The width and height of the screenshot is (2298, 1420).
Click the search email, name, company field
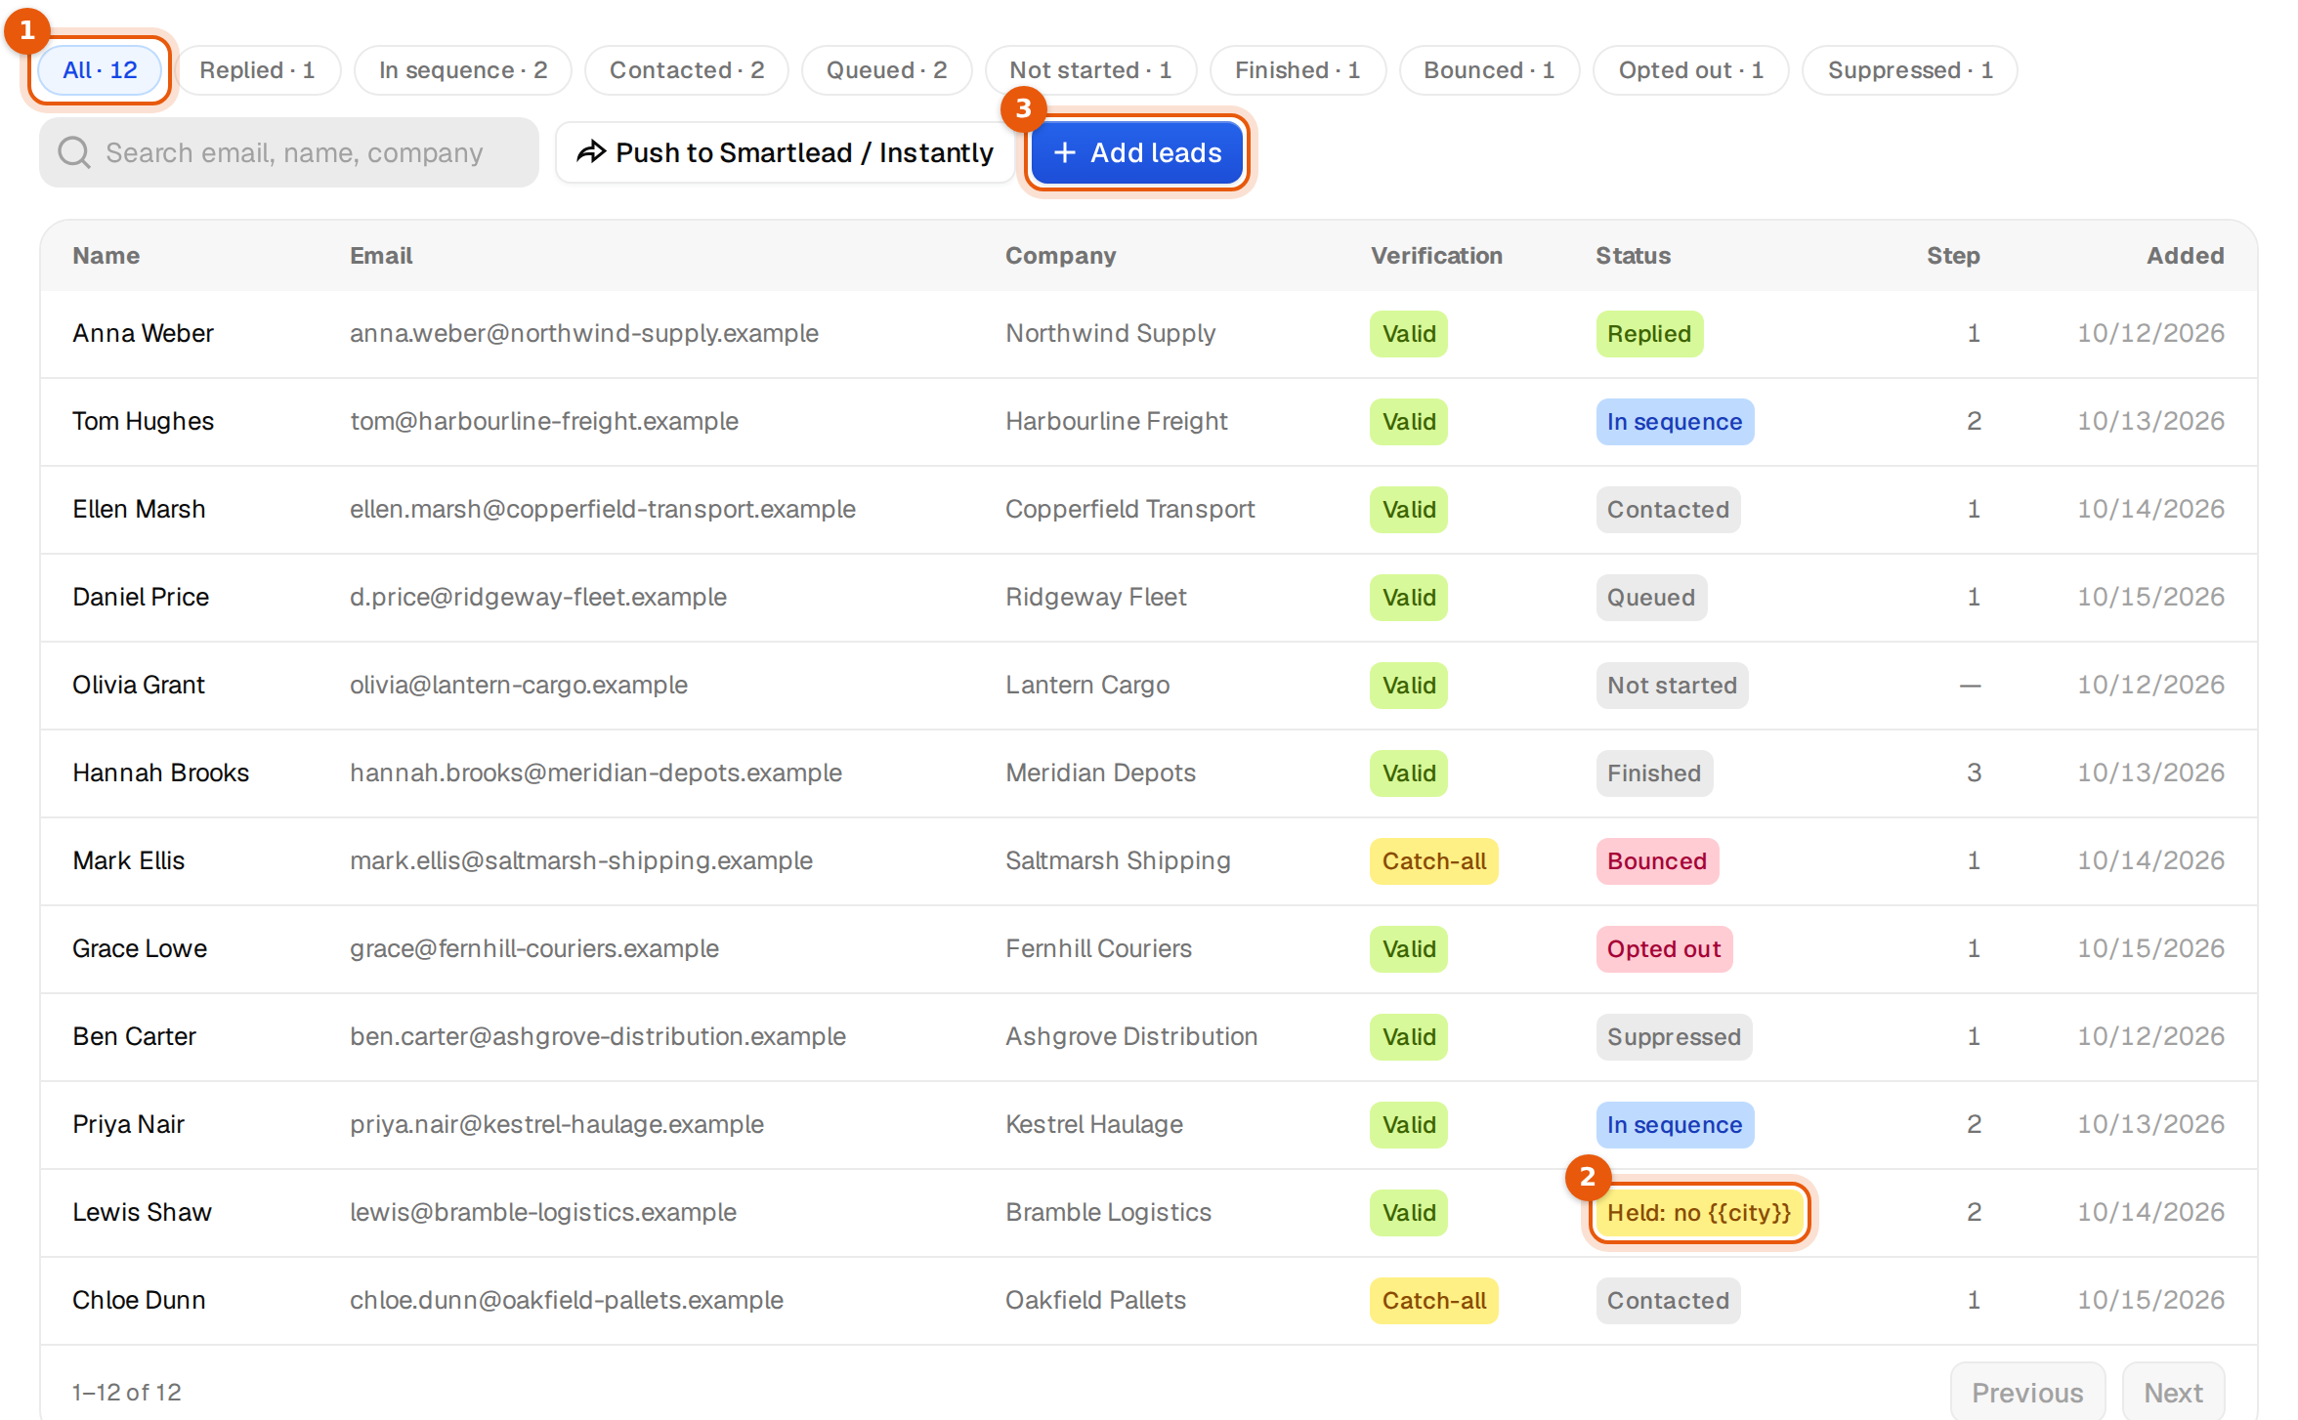point(289,152)
